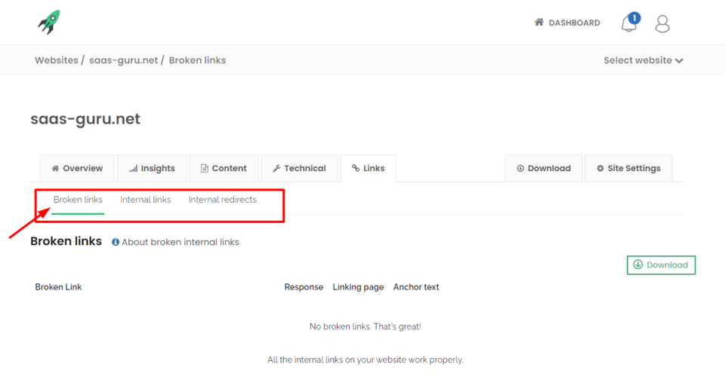Image resolution: width=725 pixels, height=386 pixels.
Task: Open the saas-guru.net breadcrumb
Action: pos(123,60)
